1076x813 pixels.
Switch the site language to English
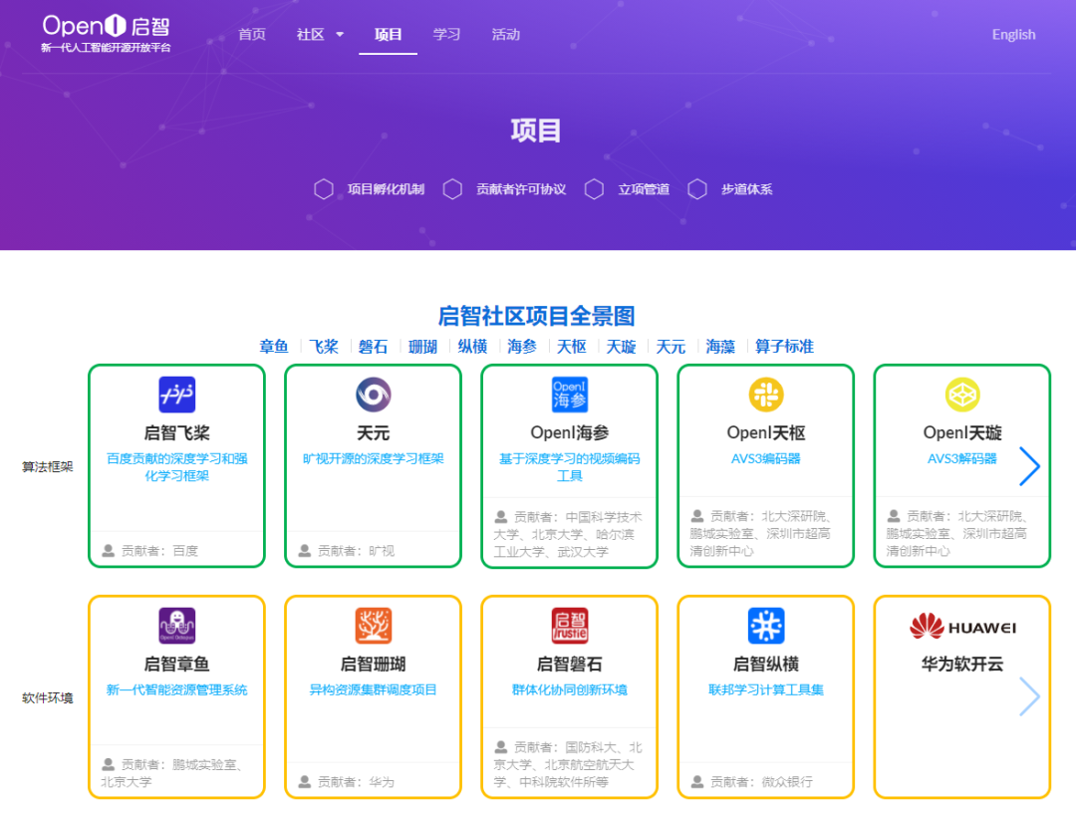[1013, 34]
